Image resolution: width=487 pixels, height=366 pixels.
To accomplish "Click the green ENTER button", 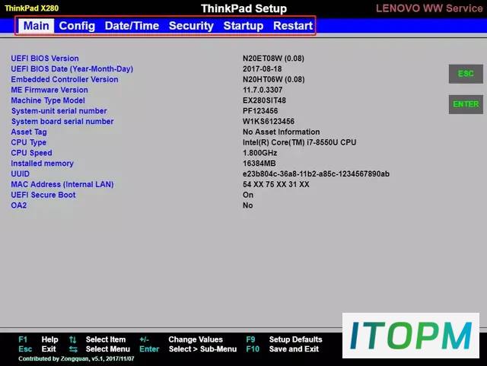I will click(466, 104).
